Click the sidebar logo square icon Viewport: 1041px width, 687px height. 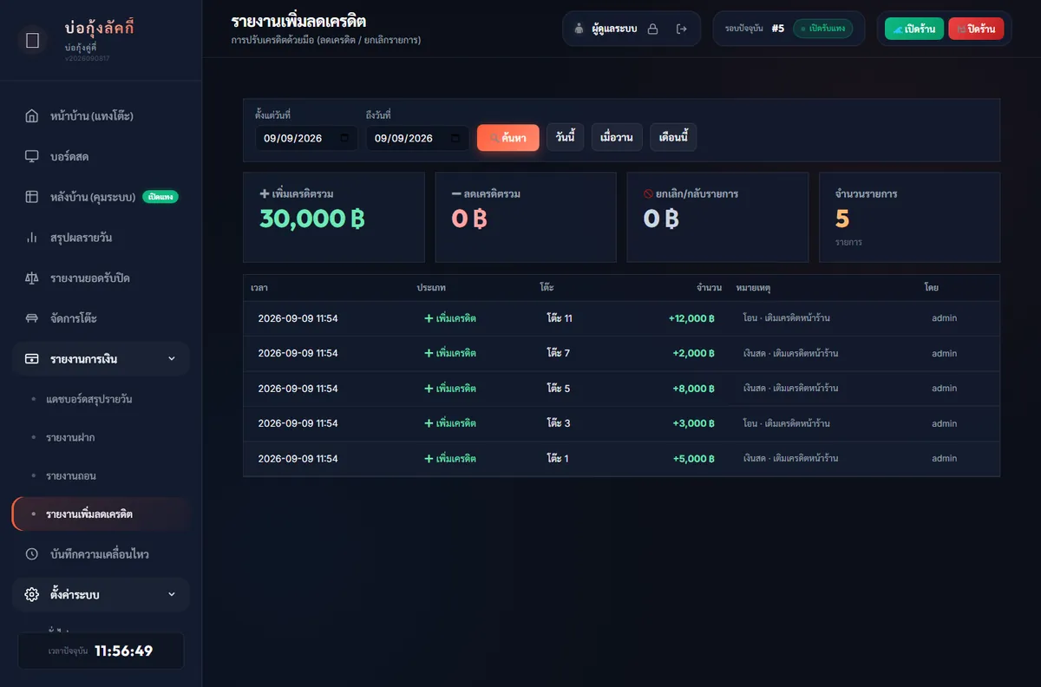33,40
